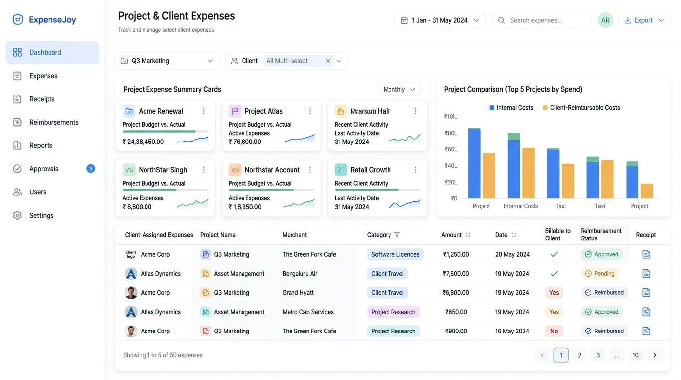681x380 pixels.
Task: Open Project Atlas card options menu
Action: pos(310,111)
